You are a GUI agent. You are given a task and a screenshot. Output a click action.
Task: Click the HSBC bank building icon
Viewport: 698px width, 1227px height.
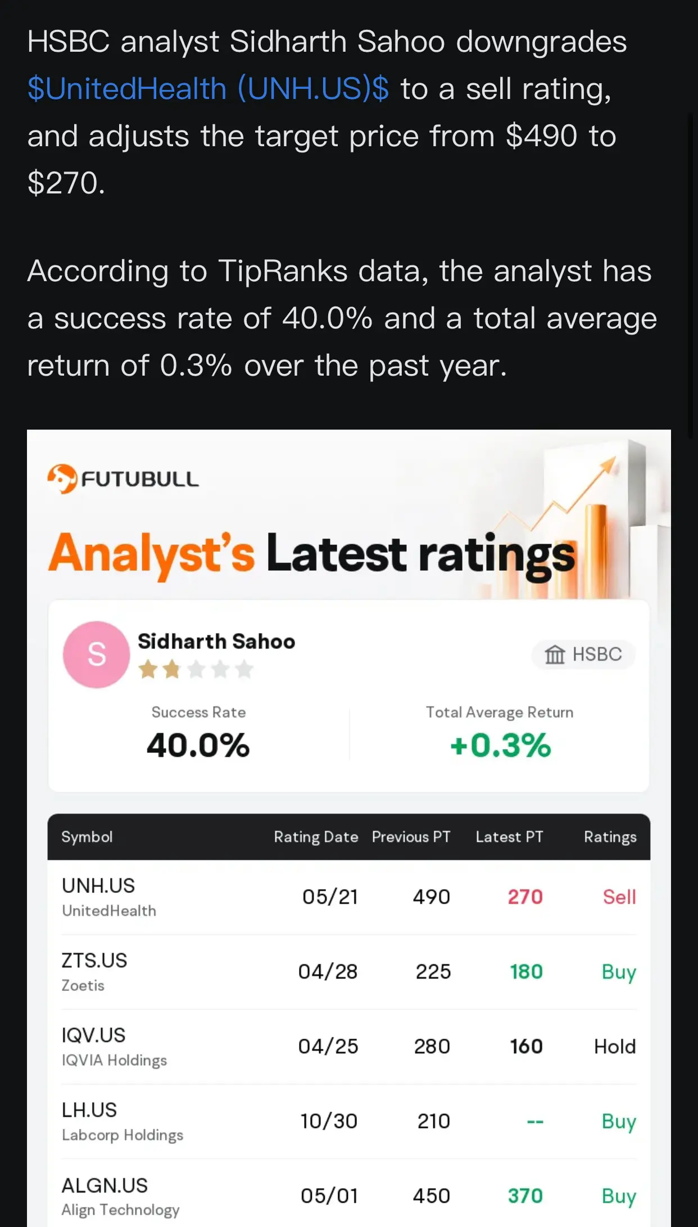[555, 655]
